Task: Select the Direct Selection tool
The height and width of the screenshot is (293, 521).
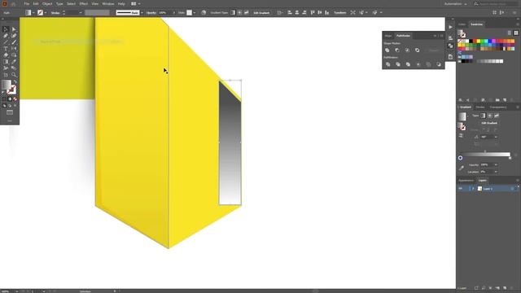Action: click(x=14, y=29)
